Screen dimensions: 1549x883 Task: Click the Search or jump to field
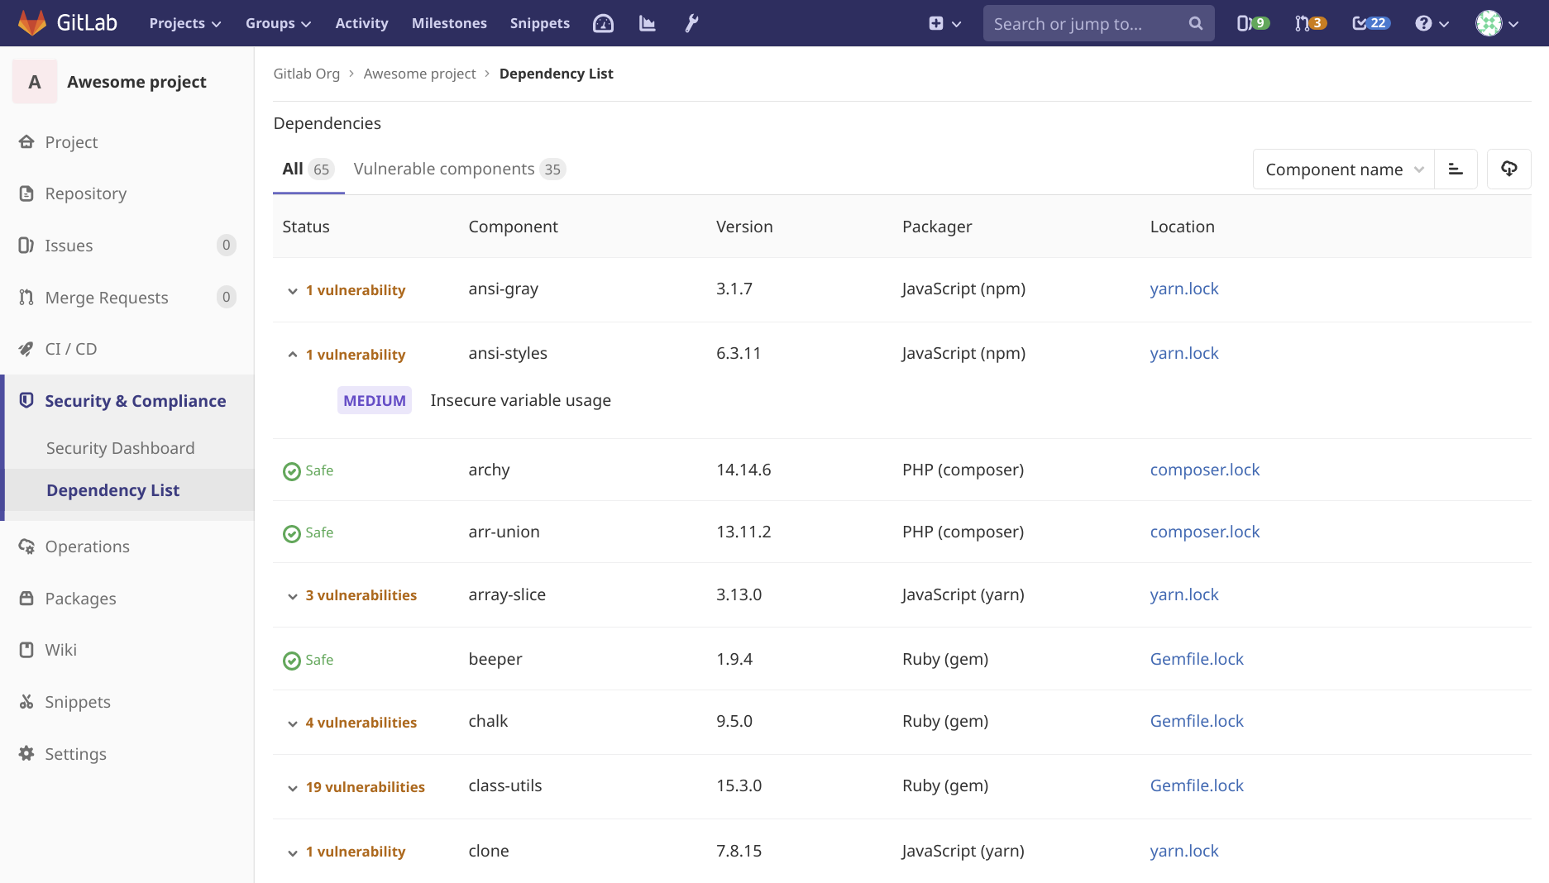click(x=1088, y=23)
